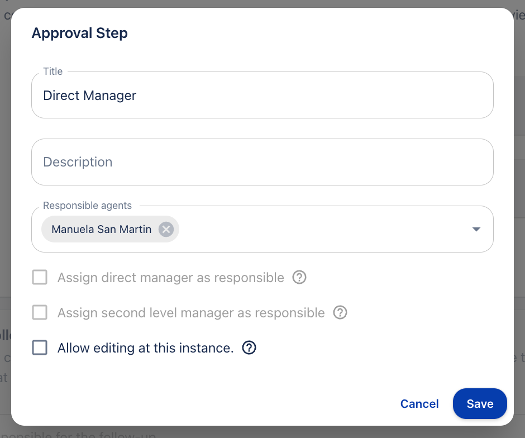Expand the Responsible agents dropdown arrow
The image size is (525, 438).
(x=476, y=230)
